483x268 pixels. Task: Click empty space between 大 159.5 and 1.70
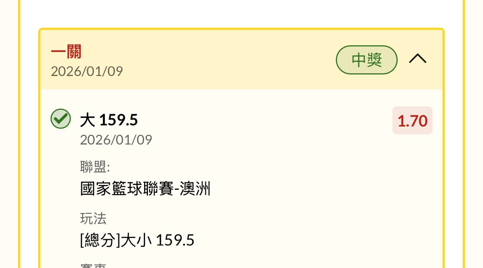coord(264,121)
